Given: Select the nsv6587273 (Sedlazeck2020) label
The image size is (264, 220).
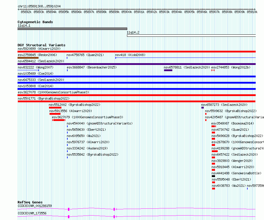Looking at the screenshot, I should [224, 105].
